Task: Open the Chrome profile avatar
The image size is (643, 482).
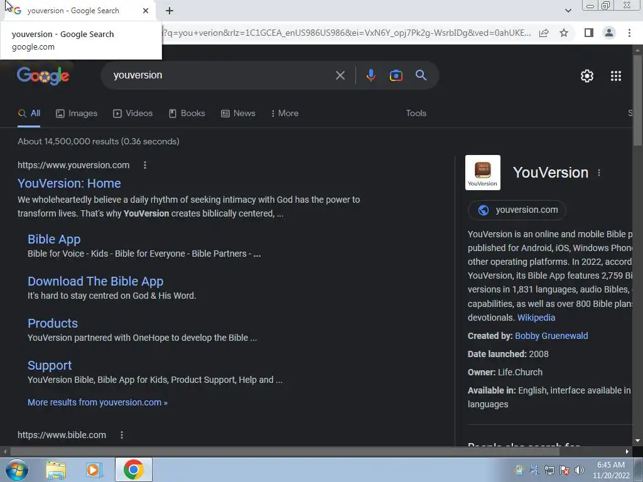Action: pos(609,33)
